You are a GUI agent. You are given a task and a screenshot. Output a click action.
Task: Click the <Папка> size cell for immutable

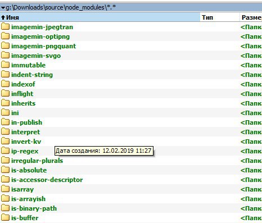tap(251, 65)
